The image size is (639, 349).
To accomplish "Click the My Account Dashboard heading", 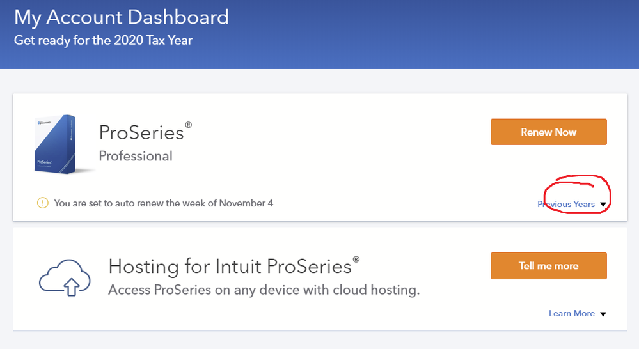I will click(x=122, y=17).
